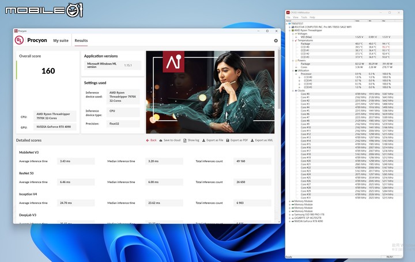
Task: Click the Powers icon in HWMonitor tree
Action: click(x=296, y=60)
